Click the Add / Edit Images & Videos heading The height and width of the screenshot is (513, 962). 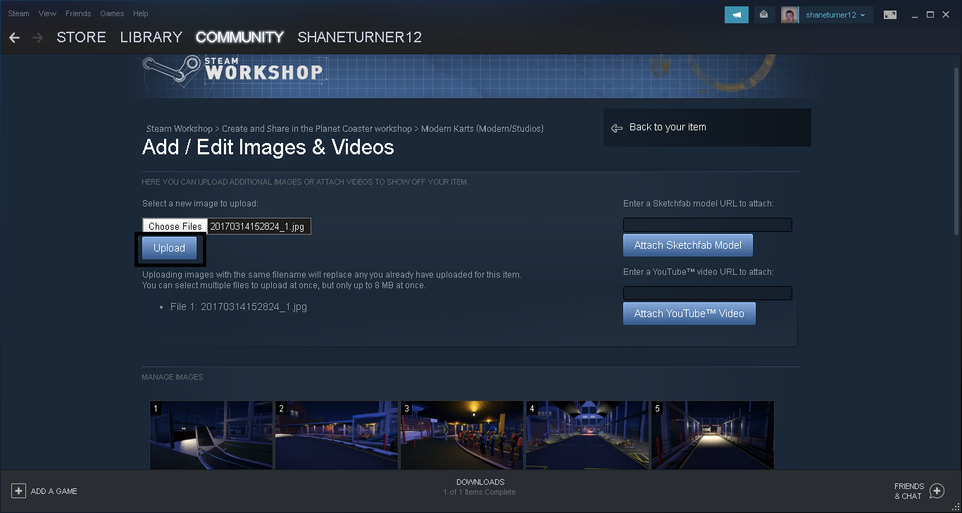(x=268, y=147)
